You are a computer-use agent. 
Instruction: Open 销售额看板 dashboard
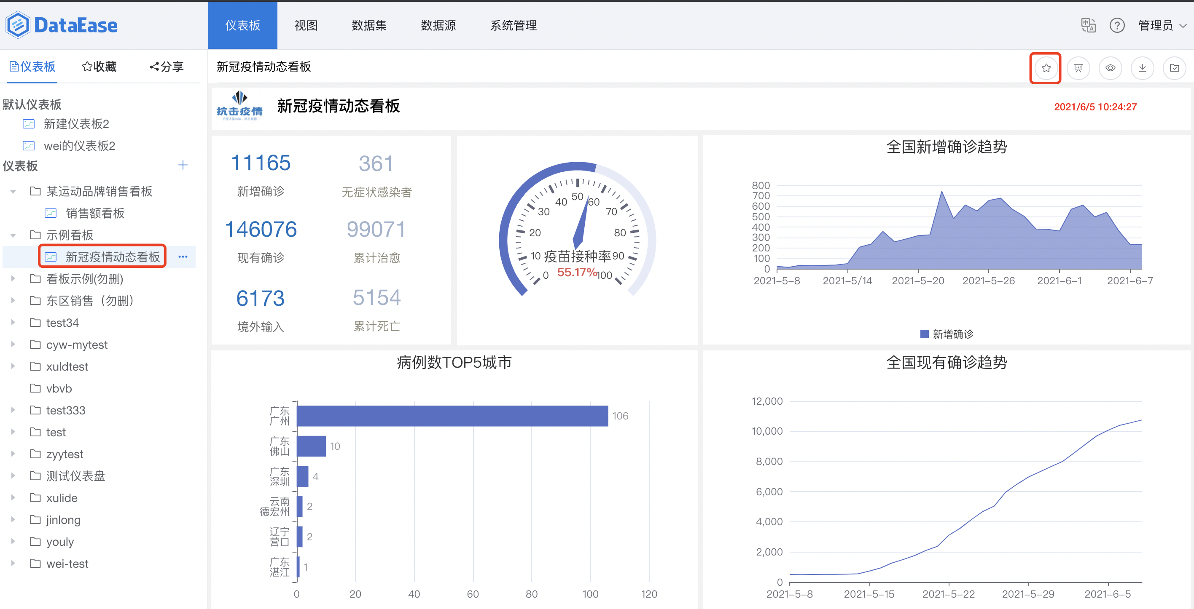click(95, 213)
